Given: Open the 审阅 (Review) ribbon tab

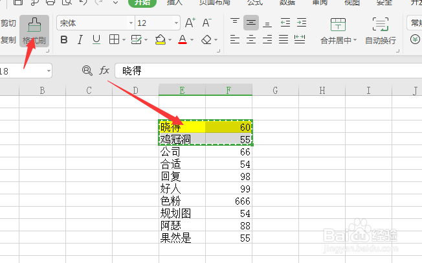Looking at the screenshot, I should point(320,3).
